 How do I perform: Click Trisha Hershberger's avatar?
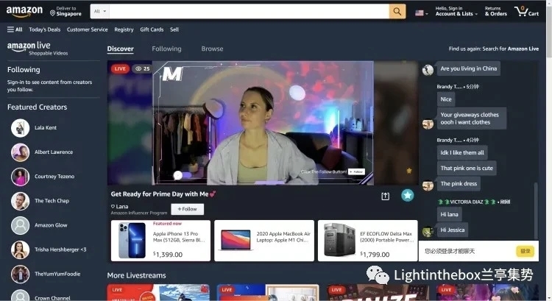pos(20,249)
